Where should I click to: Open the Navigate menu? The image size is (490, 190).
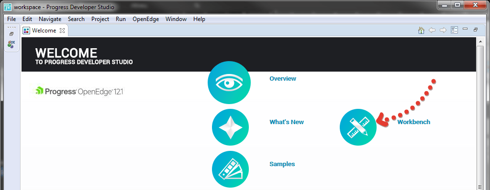pos(50,19)
